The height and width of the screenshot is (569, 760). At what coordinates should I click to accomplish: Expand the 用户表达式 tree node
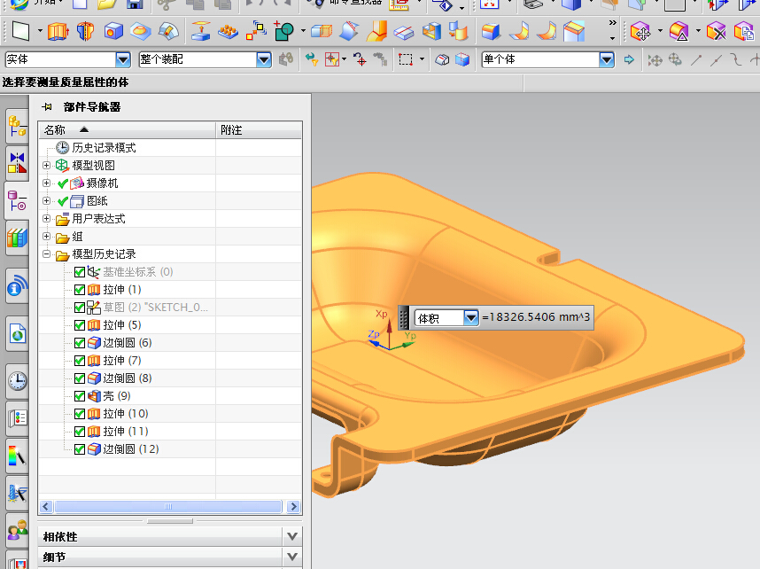point(47,219)
